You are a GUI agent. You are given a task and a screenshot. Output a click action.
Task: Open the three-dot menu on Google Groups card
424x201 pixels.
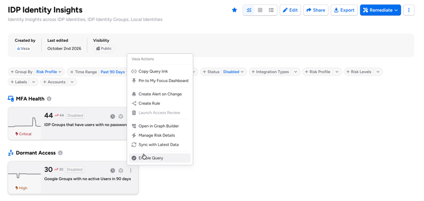(130, 171)
